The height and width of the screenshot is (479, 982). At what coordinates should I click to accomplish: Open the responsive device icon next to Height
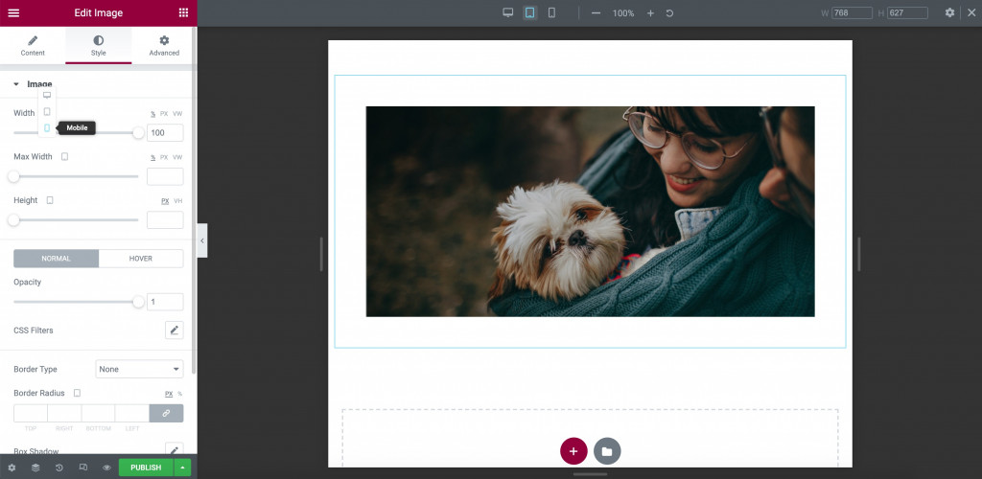(50, 200)
